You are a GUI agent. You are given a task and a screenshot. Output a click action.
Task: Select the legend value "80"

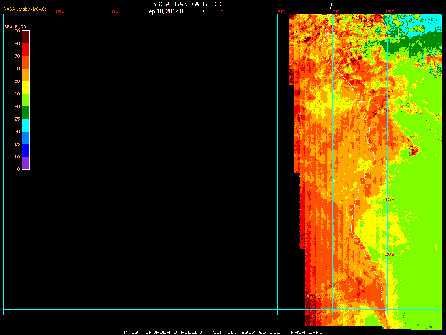(x=17, y=43)
